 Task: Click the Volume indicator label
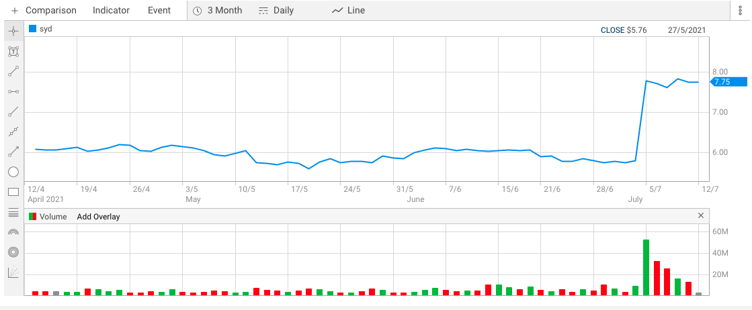[x=53, y=217]
